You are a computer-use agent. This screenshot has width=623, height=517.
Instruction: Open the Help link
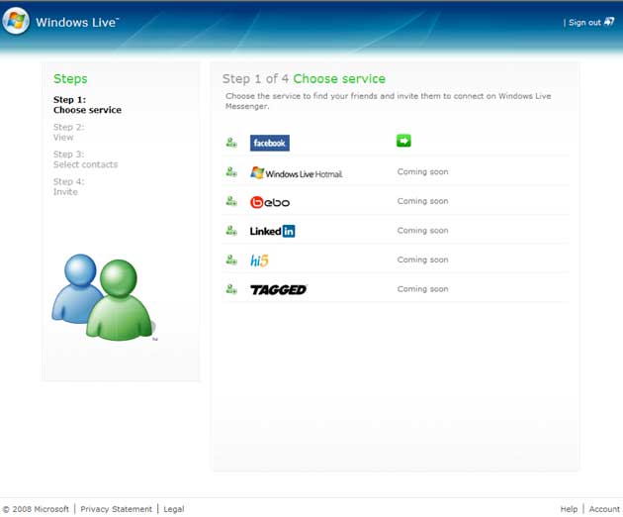[x=569, y=509]
